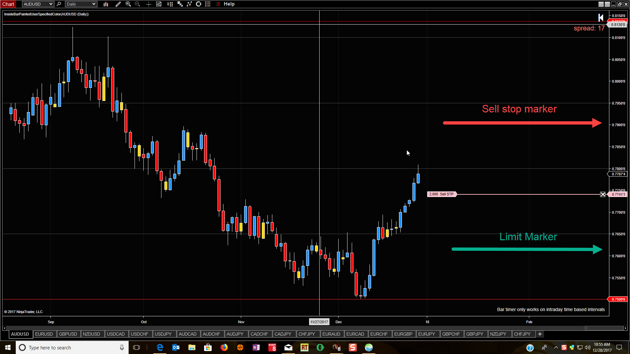Open the bar style chart icon
This screenshot has width=630, height=354.
pyautogui.click(x=106, y=4)
